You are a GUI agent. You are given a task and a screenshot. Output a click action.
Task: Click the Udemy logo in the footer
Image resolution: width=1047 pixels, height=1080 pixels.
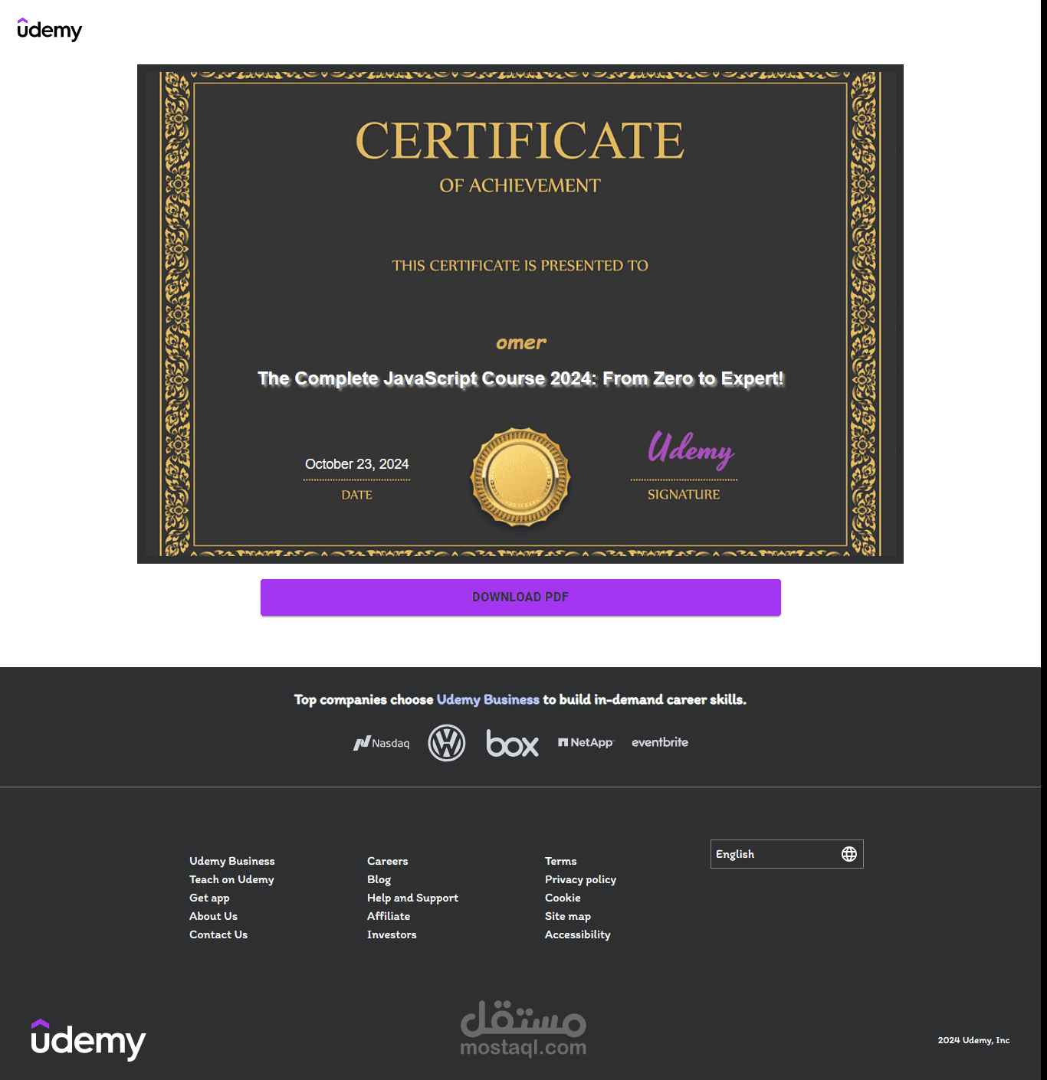tap(88, 1040)
